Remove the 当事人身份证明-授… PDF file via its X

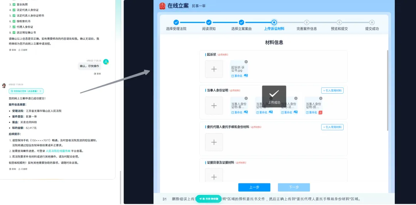[321, 98]
